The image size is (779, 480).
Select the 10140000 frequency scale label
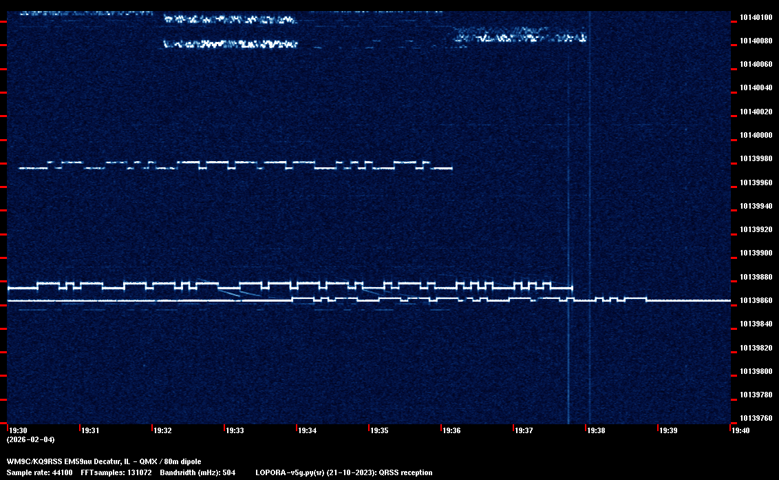coord(755,135)
